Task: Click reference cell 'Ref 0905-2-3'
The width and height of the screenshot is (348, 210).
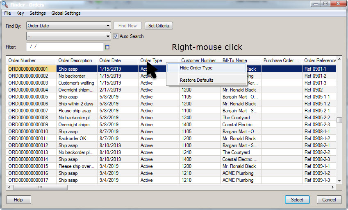Action: (x=317, y=124)
